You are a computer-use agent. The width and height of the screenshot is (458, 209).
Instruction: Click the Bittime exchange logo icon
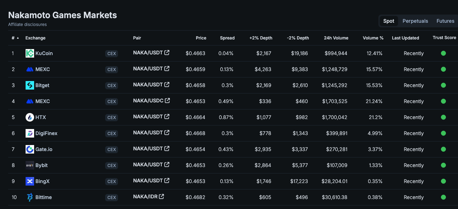coord(30,197)
